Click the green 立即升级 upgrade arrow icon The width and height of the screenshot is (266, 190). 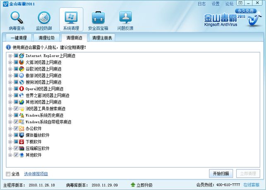[133, 185]
